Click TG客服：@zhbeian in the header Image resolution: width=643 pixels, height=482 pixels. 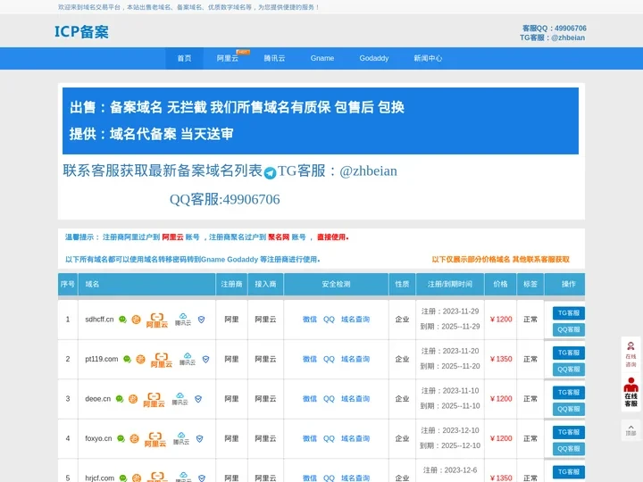click(x=553, y=37)
